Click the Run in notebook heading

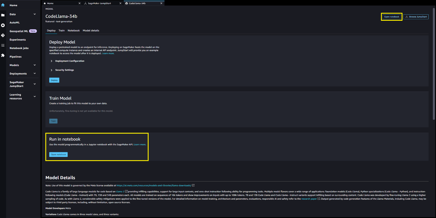(65, 139)
